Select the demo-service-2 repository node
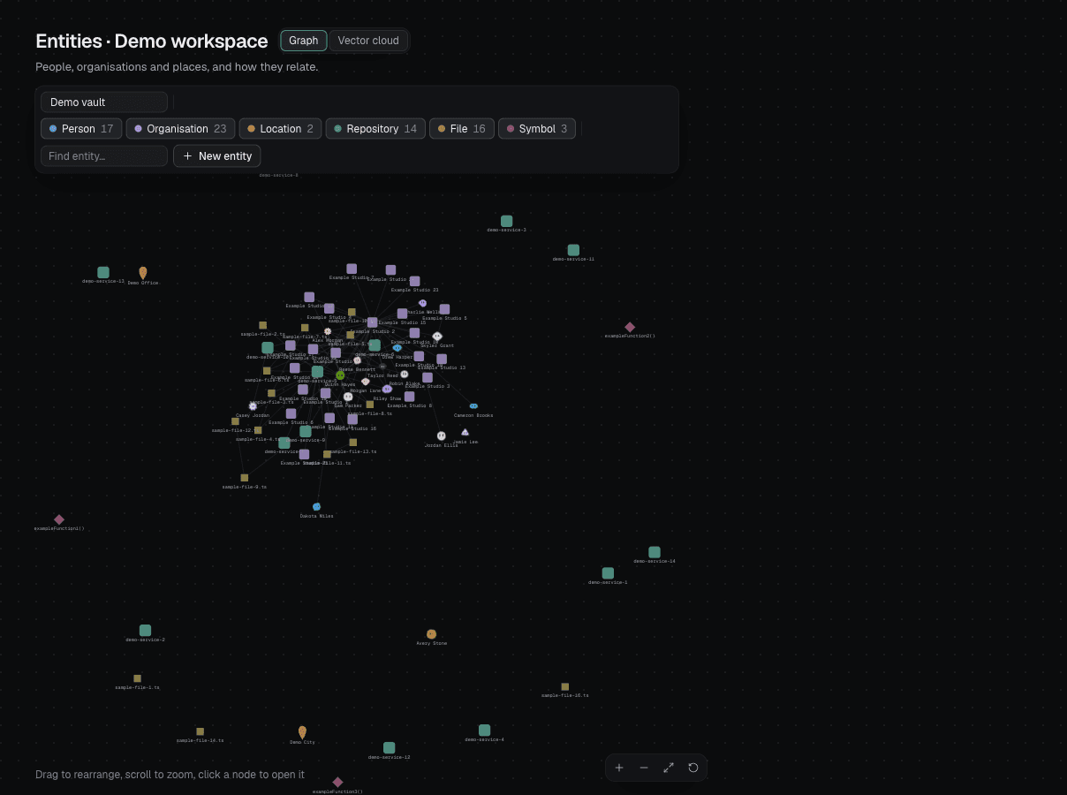Image resolution: width=1067 pixels, height=795 pixels. coord(145,631)
